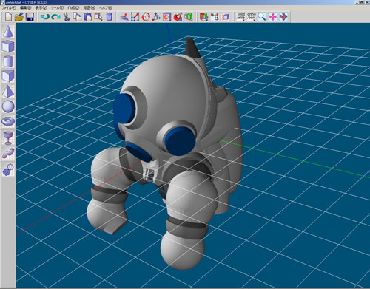The width and height of the screenshot is (370, 289).
Task: Open the 編集 (Edit) menu
Action: (26, 7)
